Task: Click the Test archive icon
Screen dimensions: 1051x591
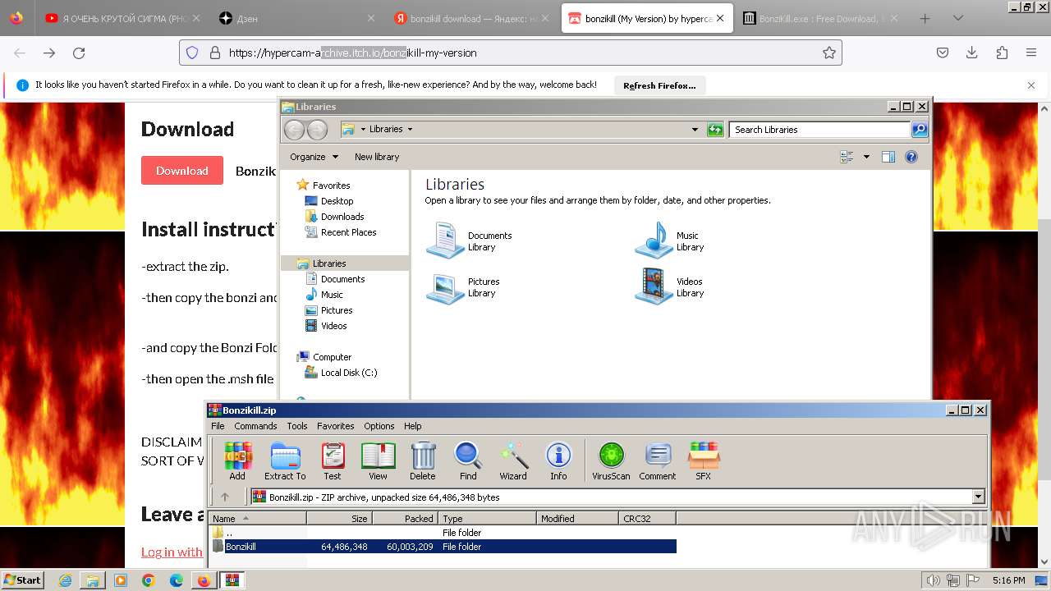Action: (x=333, y=460)
